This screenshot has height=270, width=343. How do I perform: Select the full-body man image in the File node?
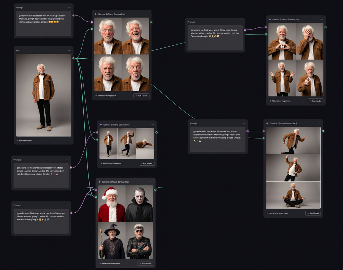pyautogui.click(x=44, y=95)
